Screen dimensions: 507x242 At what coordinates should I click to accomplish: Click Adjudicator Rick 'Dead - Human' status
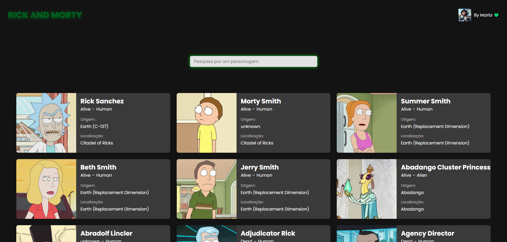(257, 240)
